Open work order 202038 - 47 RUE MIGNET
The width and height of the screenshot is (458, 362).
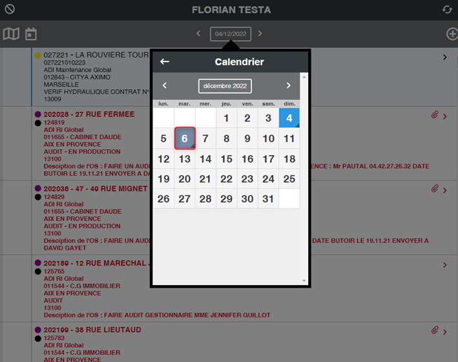click(x=96, y=189)
